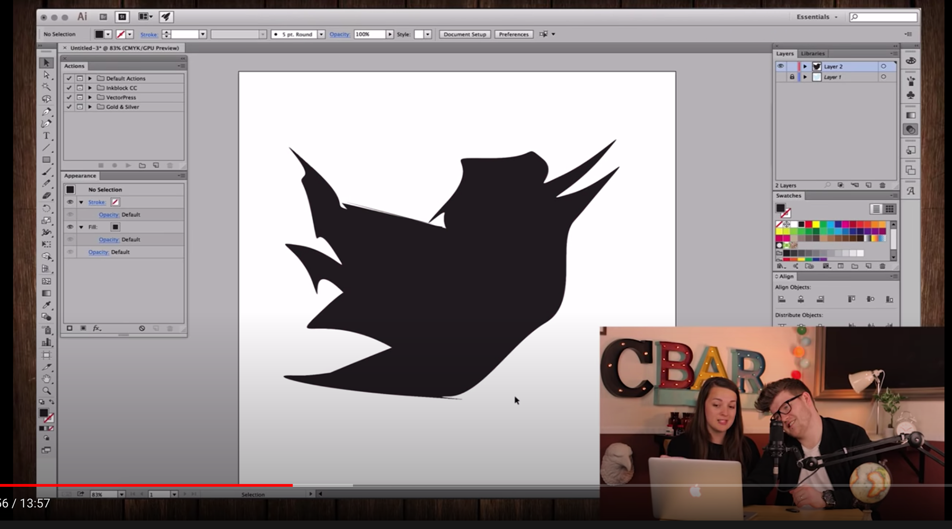Viewport: 952px width, 529px height.
Task: Clear appearance in Appearance panel
Action: pyautogui.click(x=142, y=328)
